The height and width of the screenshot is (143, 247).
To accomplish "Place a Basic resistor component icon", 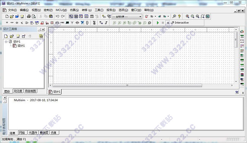I will (x=12, y=23).
